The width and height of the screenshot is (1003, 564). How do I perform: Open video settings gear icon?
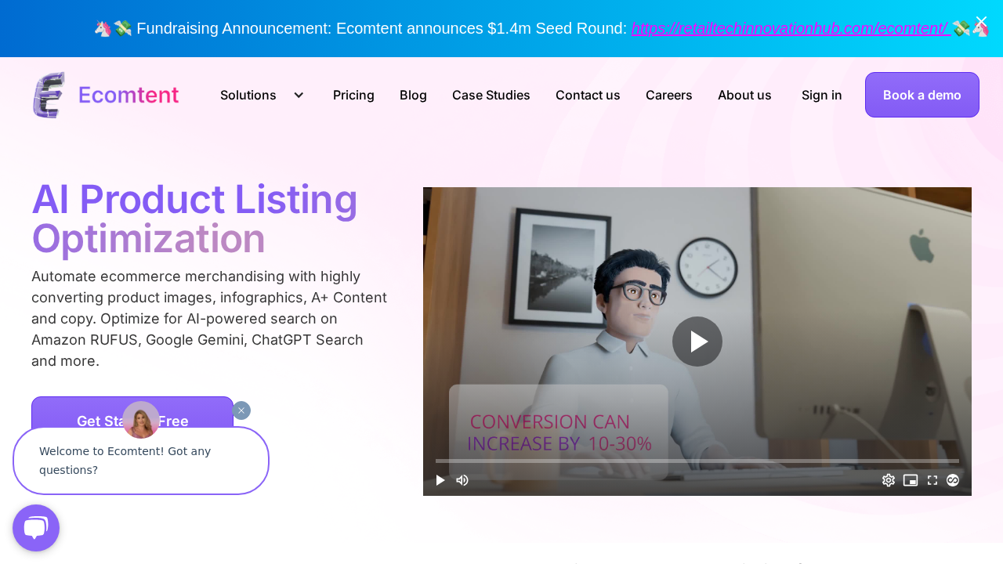click(x=889, y=480)
